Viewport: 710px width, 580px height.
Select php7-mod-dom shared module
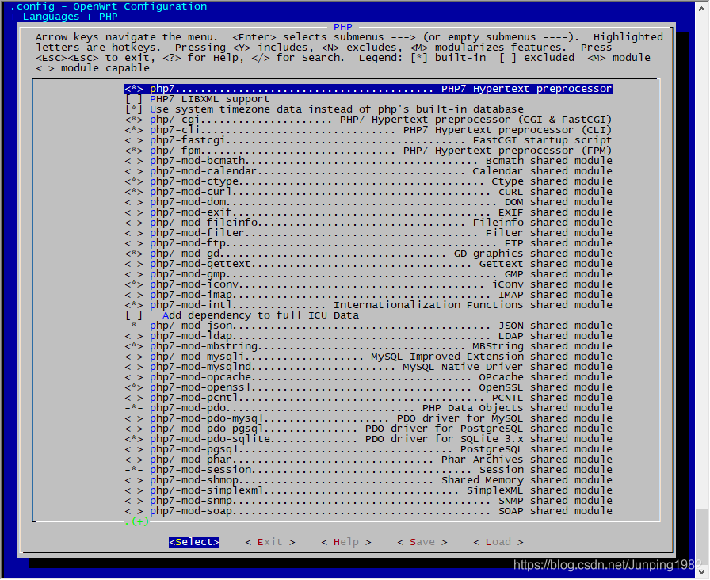pos(368,202)
